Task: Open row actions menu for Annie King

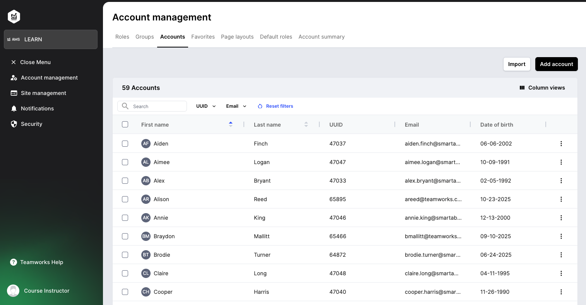Action: [x=561, y=218]
